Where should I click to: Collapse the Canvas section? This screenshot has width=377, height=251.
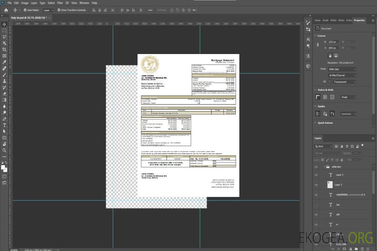315,36
